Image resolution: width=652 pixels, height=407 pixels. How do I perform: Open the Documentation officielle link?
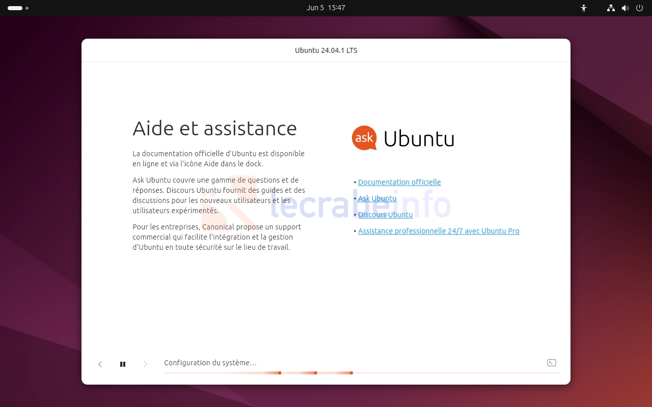click(x=399, y=182)
